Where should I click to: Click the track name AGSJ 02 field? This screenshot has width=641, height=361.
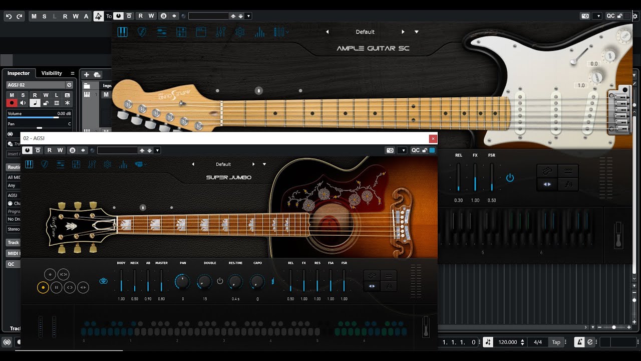[36, 85]
